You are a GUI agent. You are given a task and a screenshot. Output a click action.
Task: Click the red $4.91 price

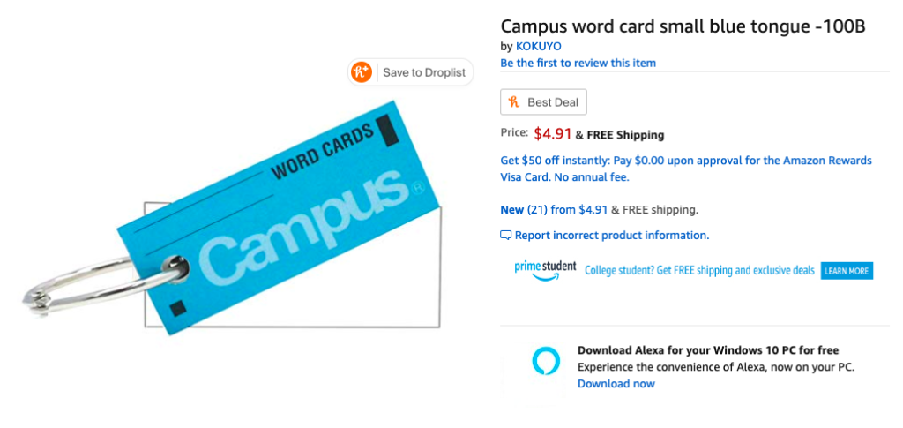click(552, 134)
